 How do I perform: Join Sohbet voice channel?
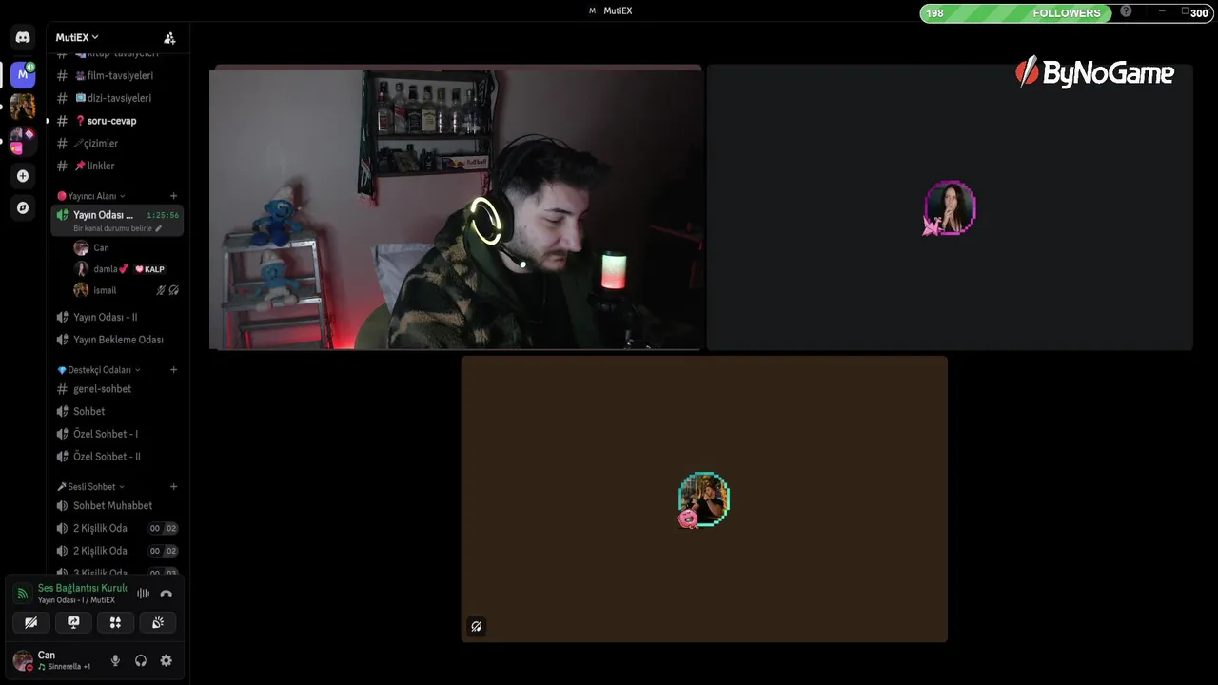[x=116, y=411]
